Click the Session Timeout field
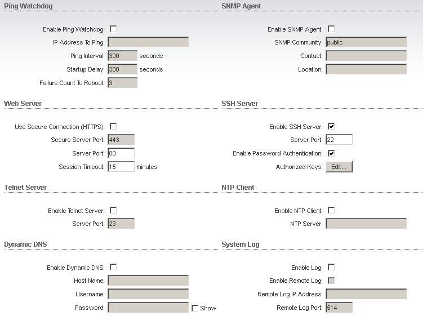Screen dimensions: 427x329 [121, 167]
